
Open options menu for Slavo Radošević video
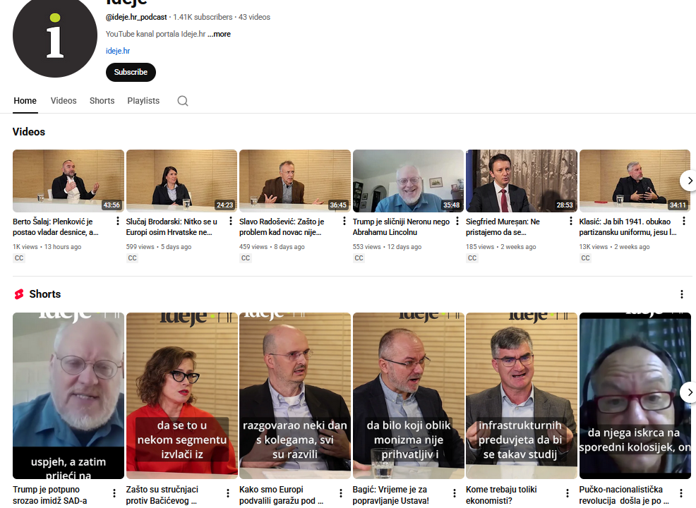click(x=344, y=222)
